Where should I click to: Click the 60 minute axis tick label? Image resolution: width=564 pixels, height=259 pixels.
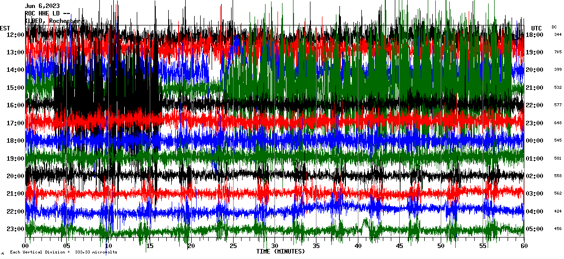coord(524,246)
